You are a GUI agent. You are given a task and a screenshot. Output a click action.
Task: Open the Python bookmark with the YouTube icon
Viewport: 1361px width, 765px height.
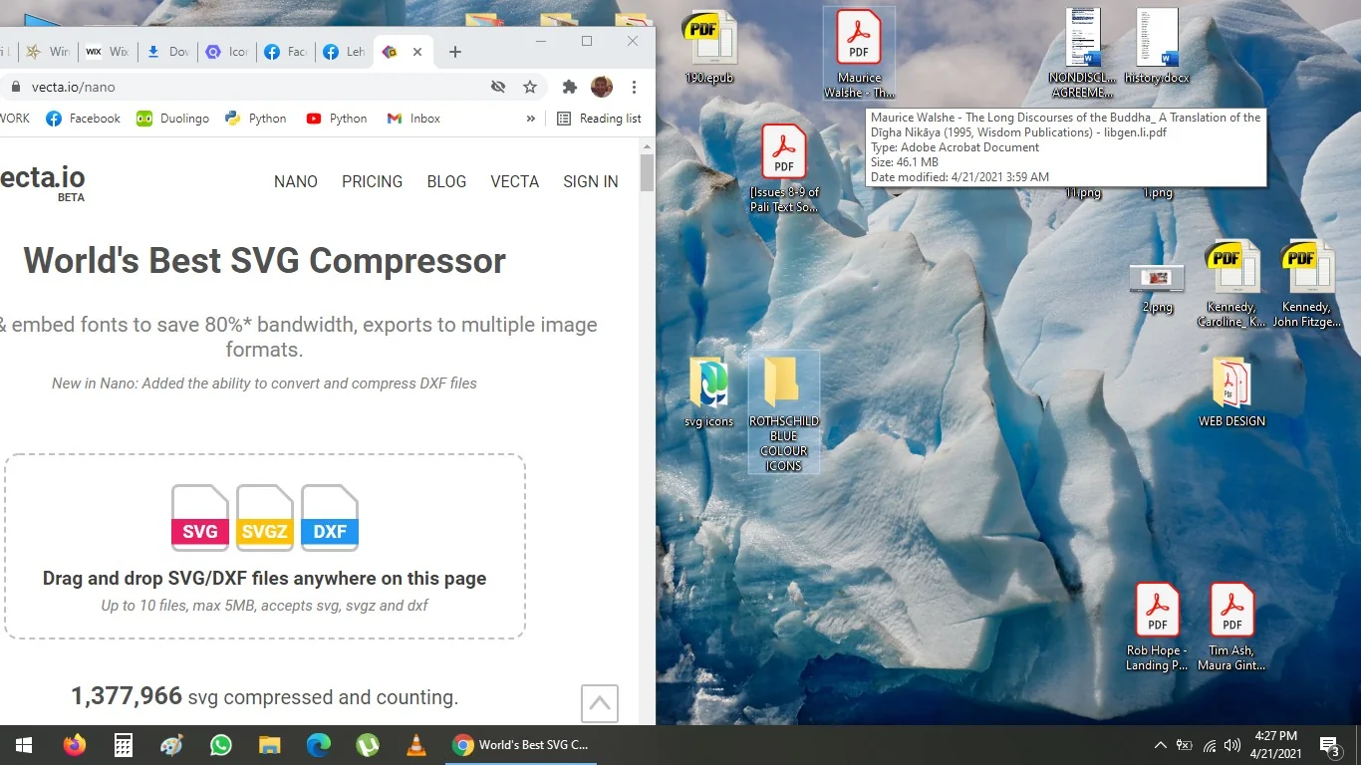click(x=337, y=119)
